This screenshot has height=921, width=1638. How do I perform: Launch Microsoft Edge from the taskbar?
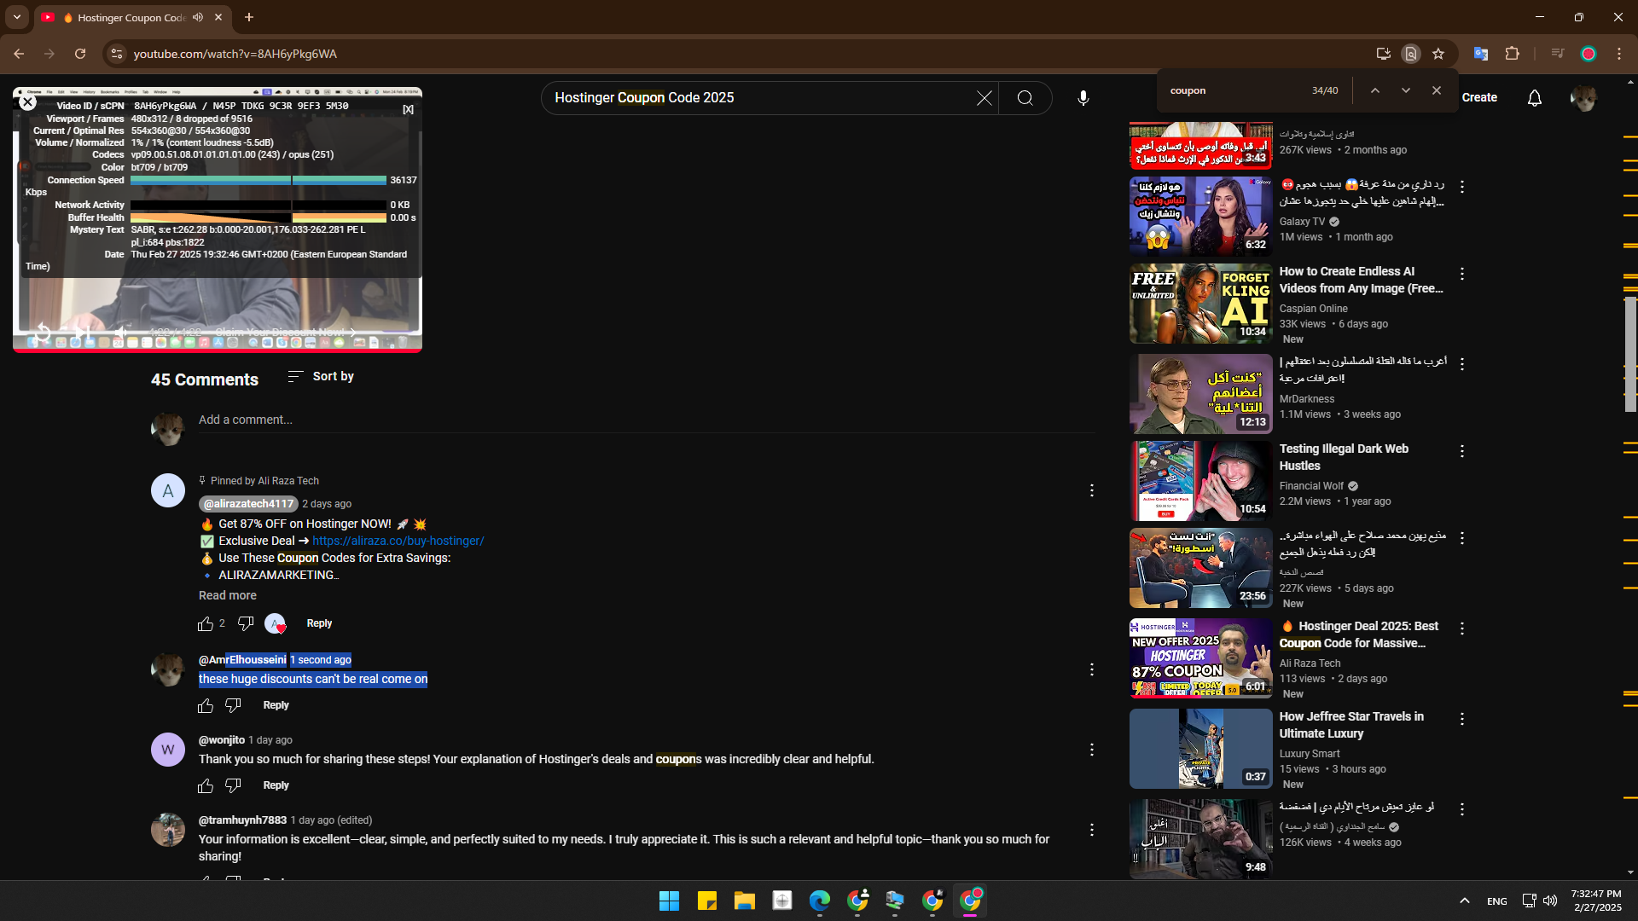tap(819, 901)
